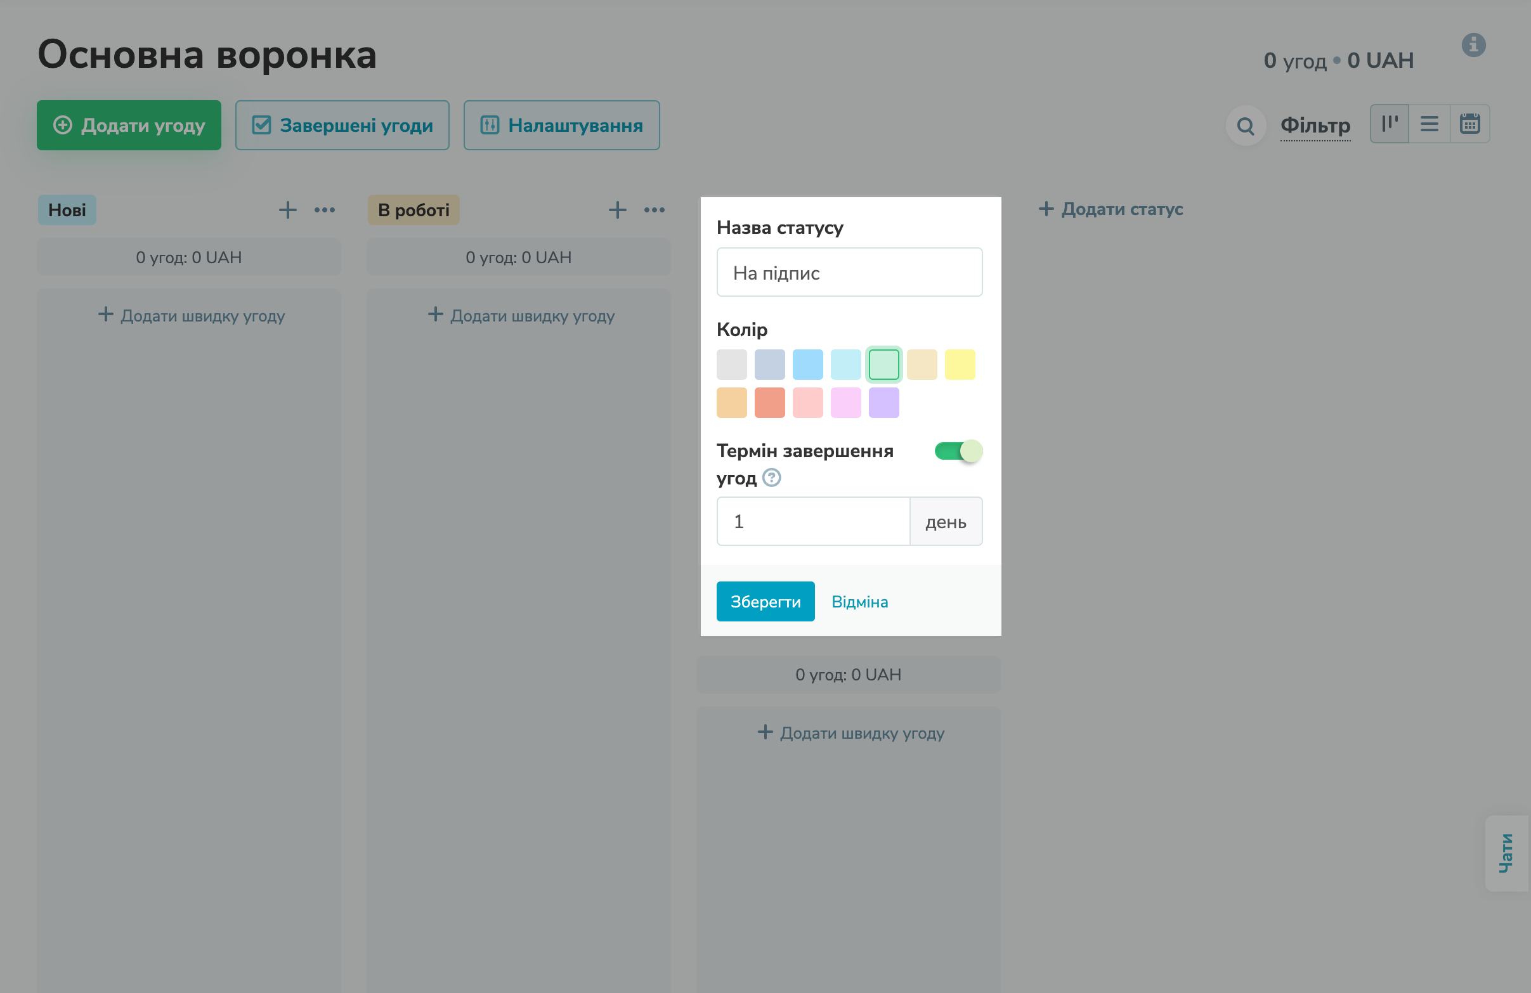Open options menu of the 'Нові' column
The image size is (1531, 993).
325,210
